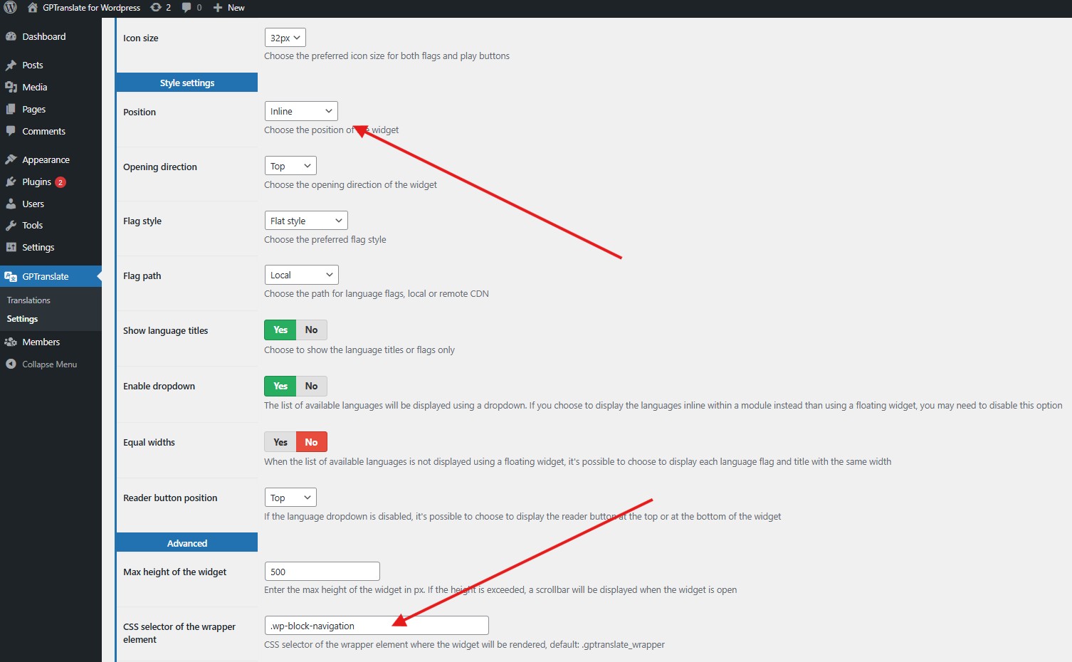Open the Flag style dropdown

[306, 221]
